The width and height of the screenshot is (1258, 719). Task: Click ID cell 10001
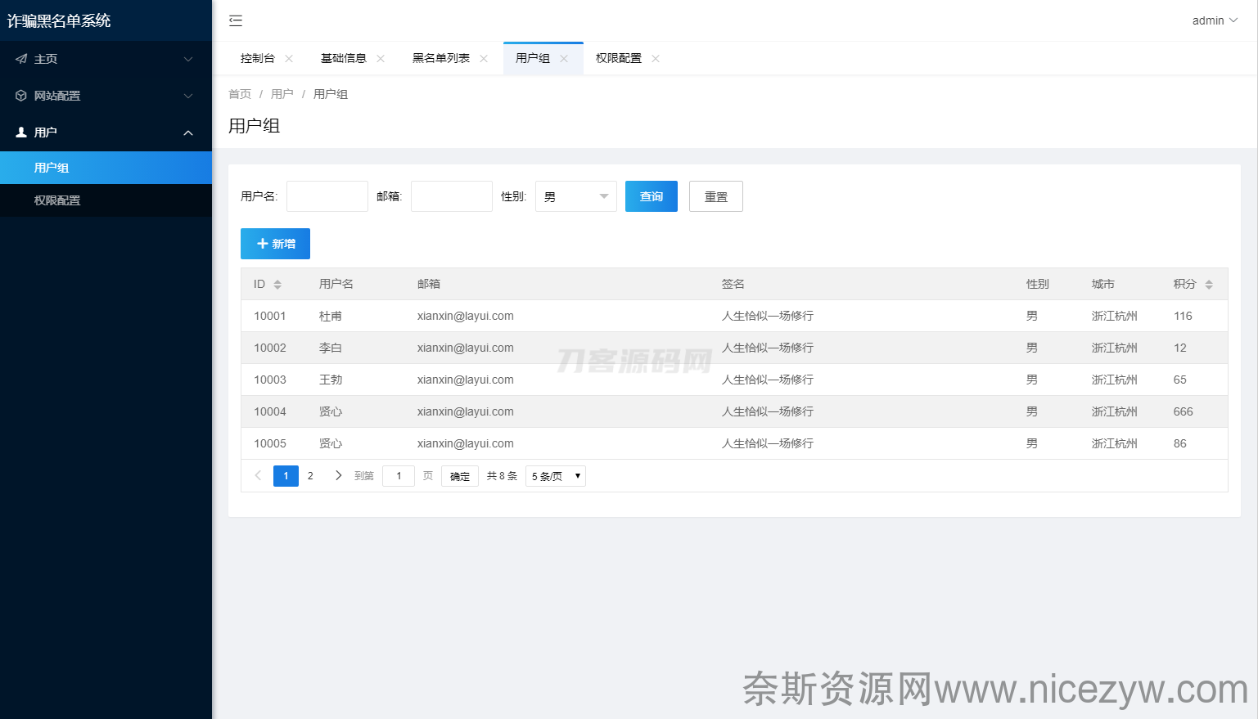pos(270,316)
